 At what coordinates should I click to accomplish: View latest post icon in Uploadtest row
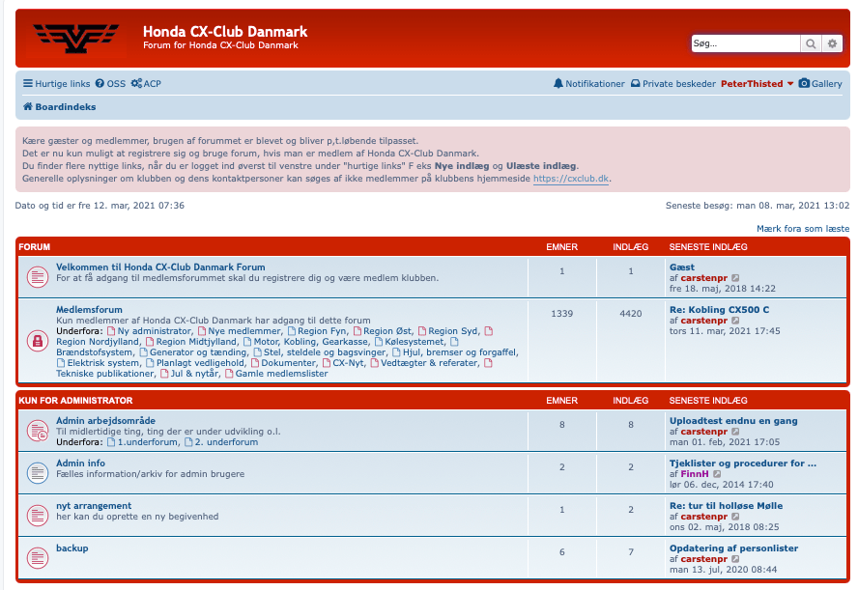[735, 432]
